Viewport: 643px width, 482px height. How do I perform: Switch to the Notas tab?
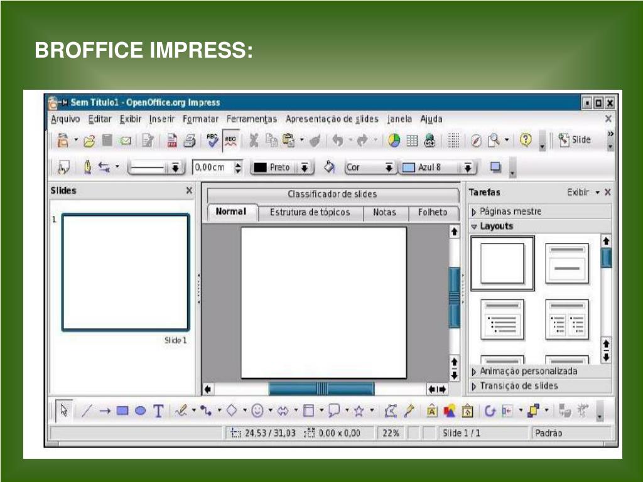tap(384, 212)
